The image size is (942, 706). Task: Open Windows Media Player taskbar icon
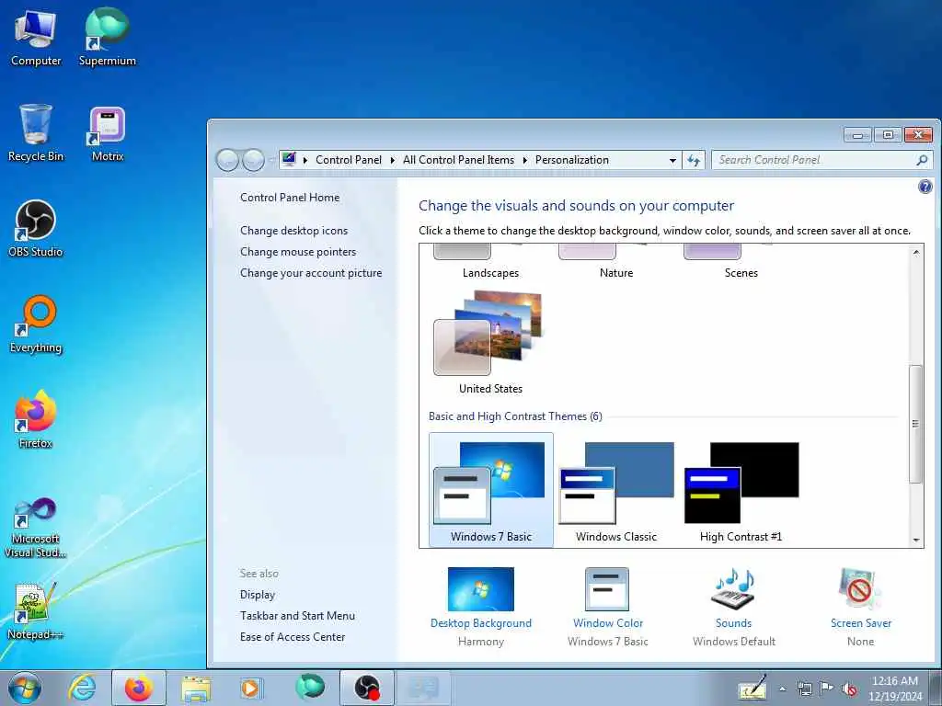(250, 688)
